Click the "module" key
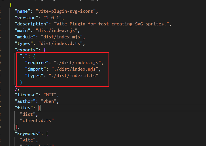Viewport: 206px width, 146px height. click(x=25, y=37)
